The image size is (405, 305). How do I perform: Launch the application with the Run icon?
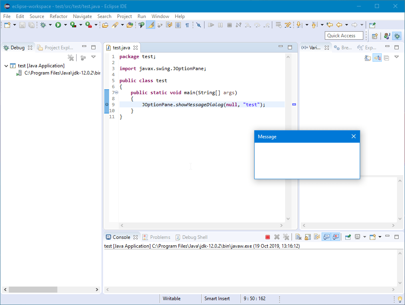pos(58,25)
